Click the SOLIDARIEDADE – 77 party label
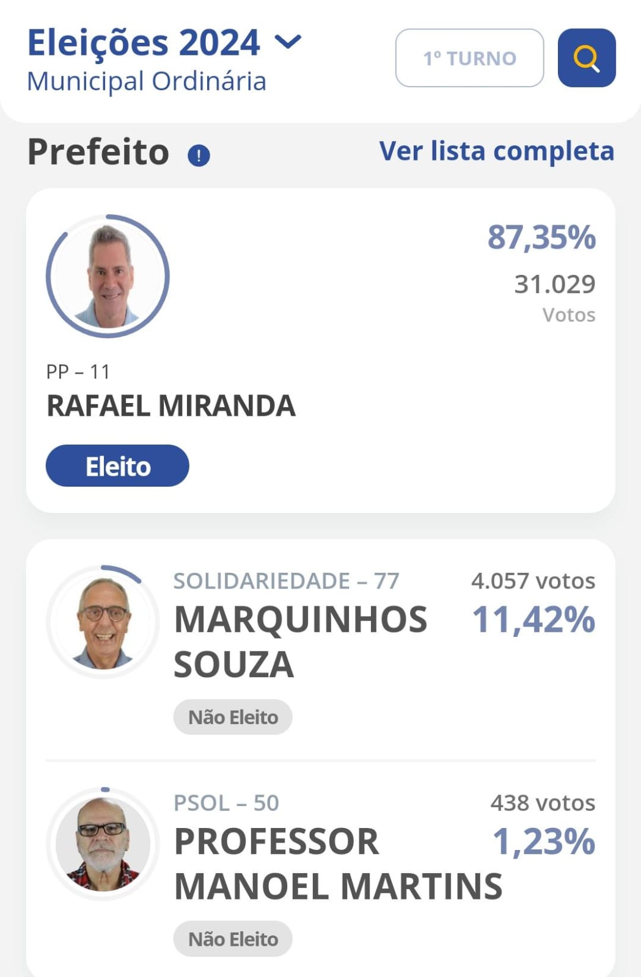641x977 pixels. 286,581
